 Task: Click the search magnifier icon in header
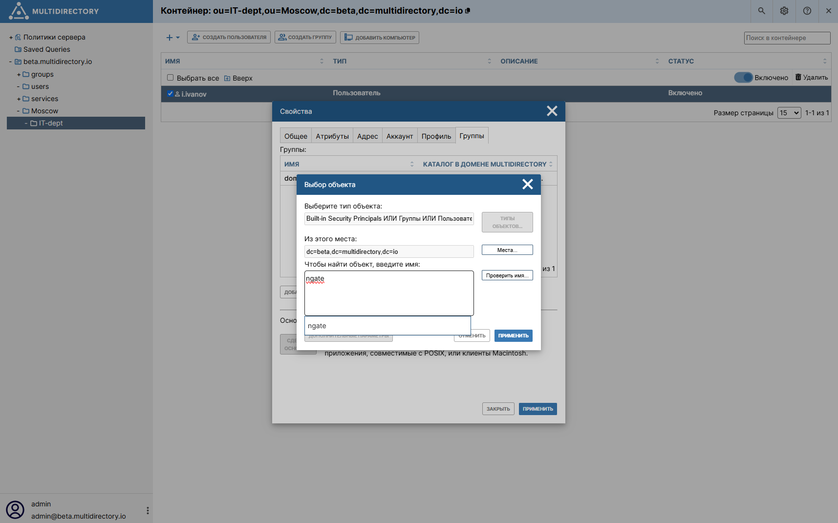[x=761, y=11]
